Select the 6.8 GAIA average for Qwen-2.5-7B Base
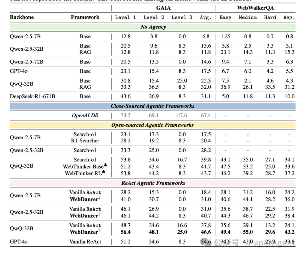Viewport: 305px width, 255px height. (x=206, y=37)
